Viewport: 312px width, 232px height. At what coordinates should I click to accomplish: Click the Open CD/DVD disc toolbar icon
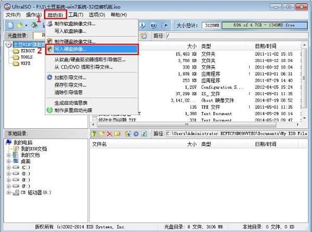tap(35, 26)
